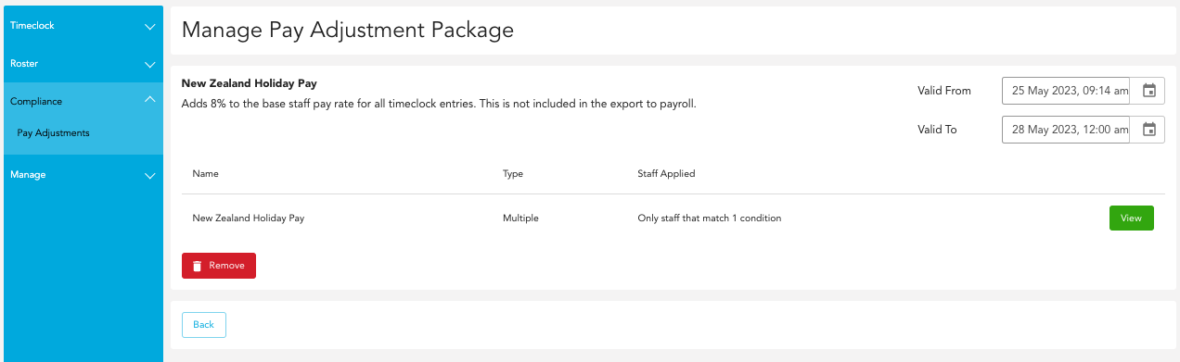The width and height of the screenshot is (1180, 362).
Task: Open the Valid From calendar picker icon
Action: click(x=1149, y=91)
